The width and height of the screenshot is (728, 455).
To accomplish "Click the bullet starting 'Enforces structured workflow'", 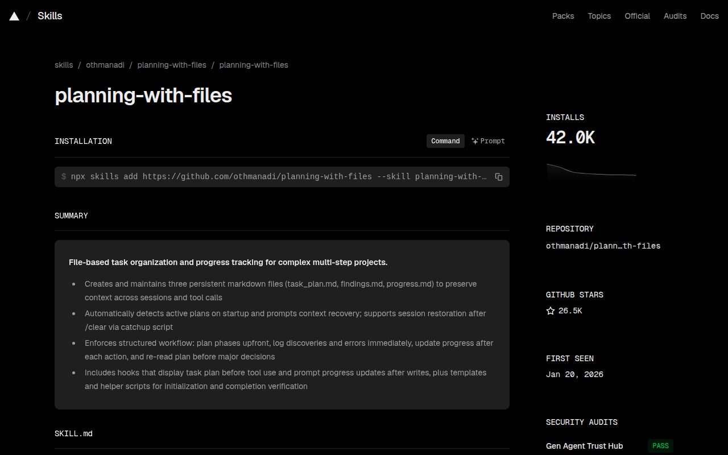I will [x=289, y=350].
